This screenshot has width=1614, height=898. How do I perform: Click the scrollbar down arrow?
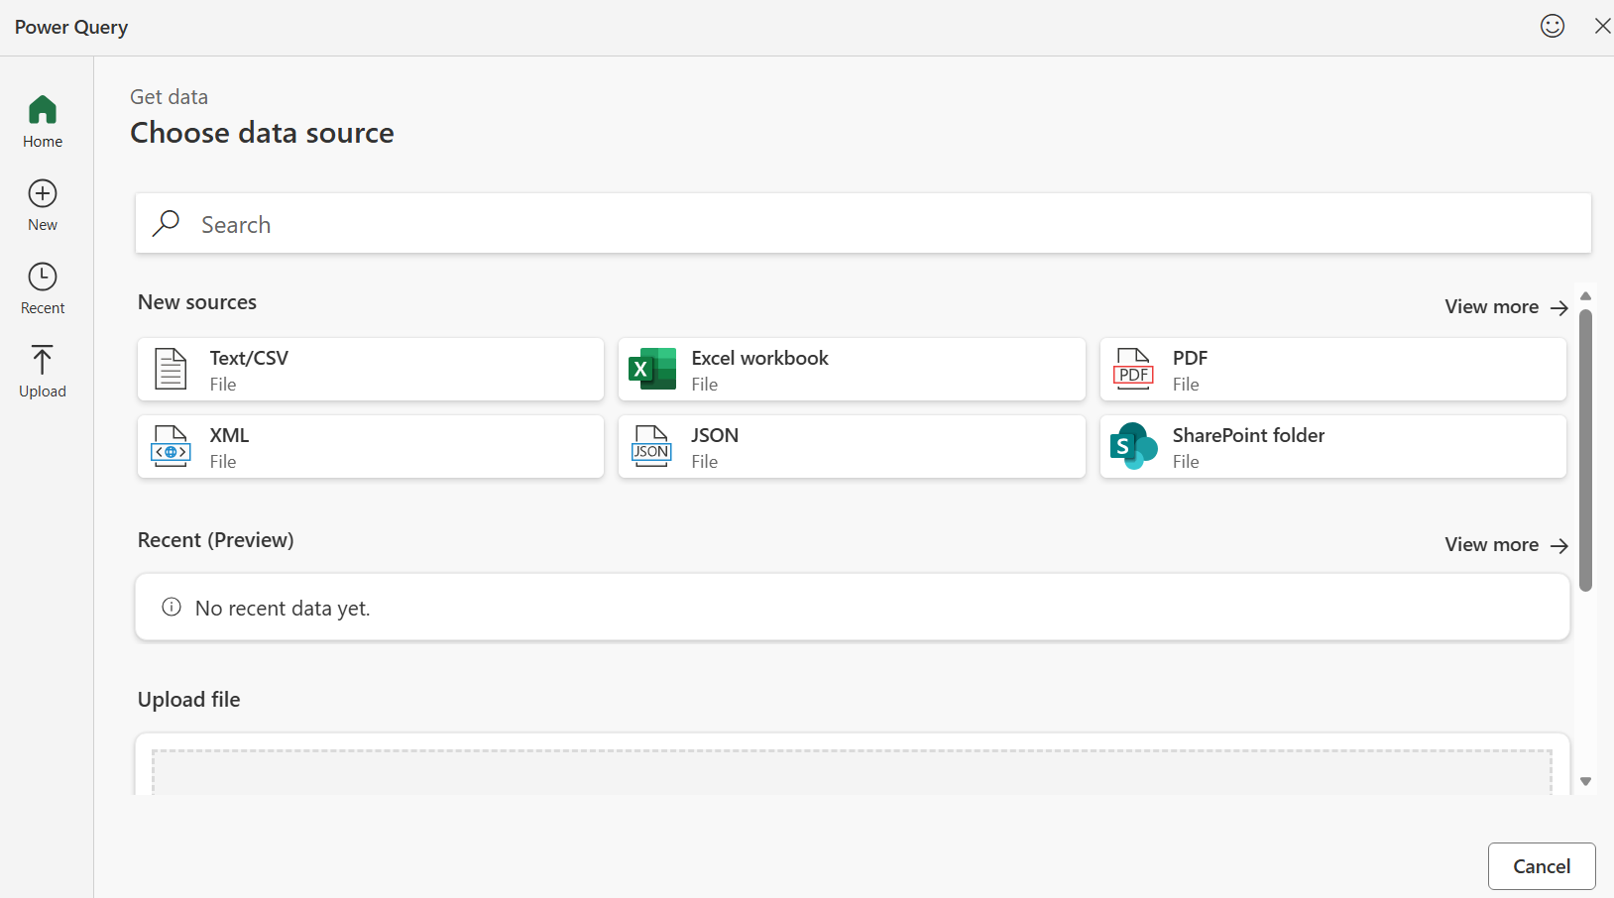[x=1586, y=782]
